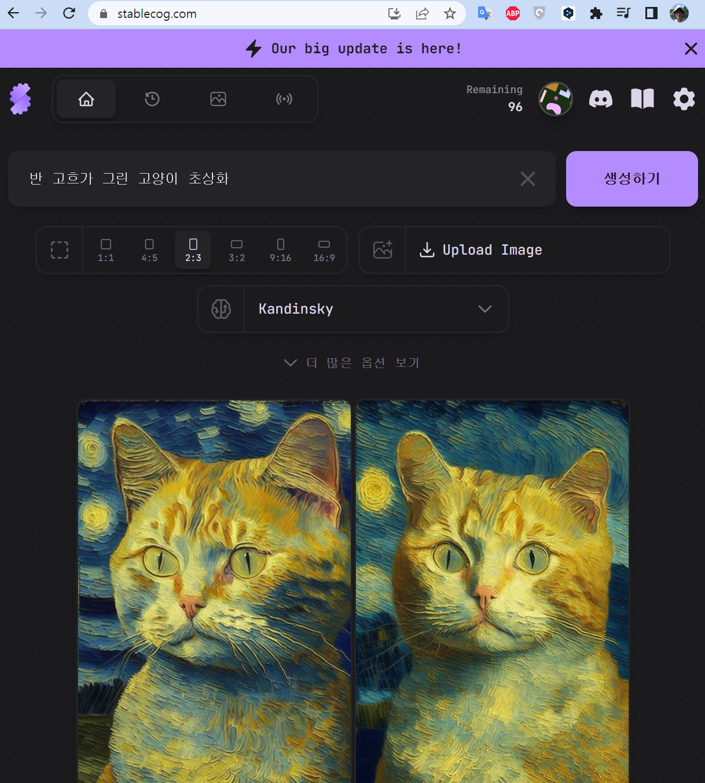Bookmark the page with star icon

pyautogui.click(x=450, y=14)
